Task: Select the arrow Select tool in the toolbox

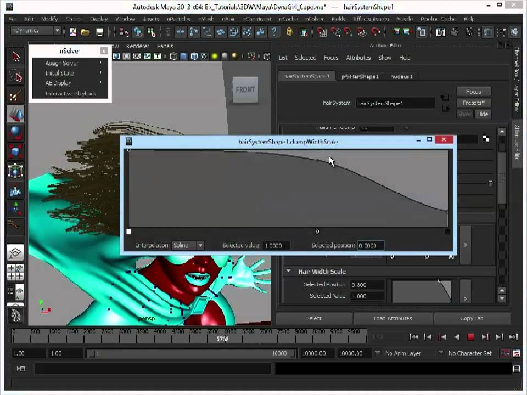Action: click(15, 57)
